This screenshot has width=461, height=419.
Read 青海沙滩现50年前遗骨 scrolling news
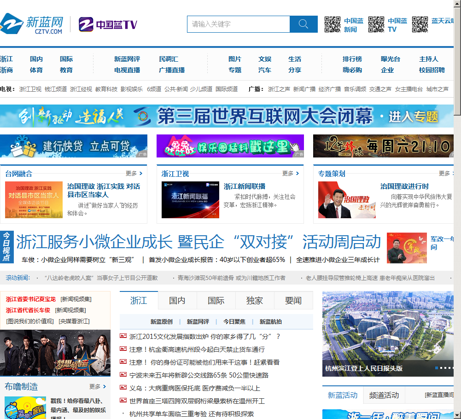(x=231, y=278)
